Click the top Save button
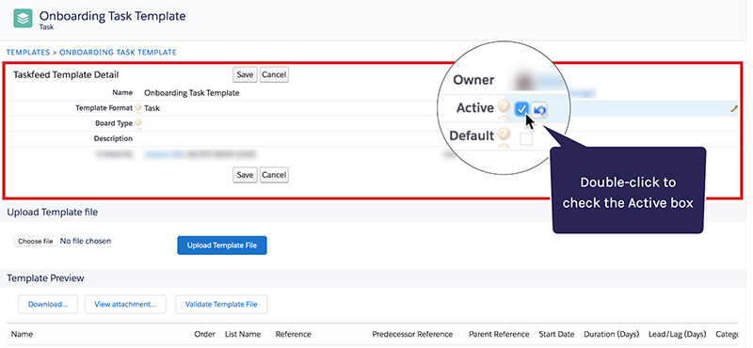 coord(245,75)
